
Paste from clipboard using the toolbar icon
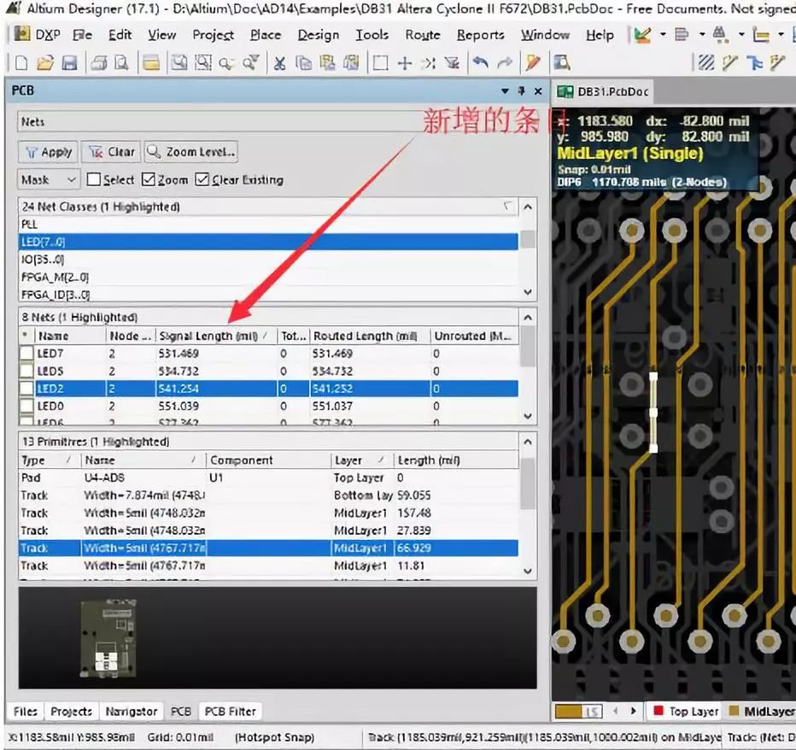(327, 63)
